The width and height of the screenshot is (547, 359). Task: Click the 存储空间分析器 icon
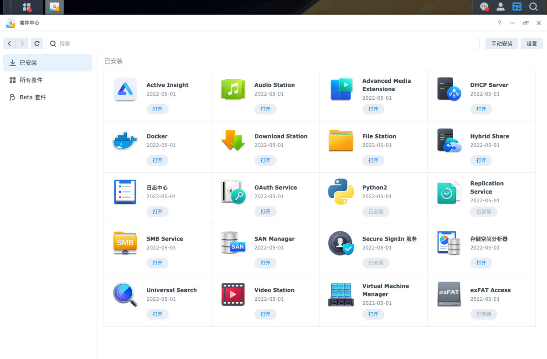449,243
